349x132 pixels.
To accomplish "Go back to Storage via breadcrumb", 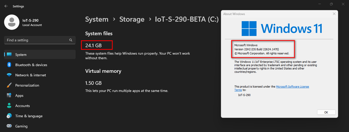I will pos(132,19).
